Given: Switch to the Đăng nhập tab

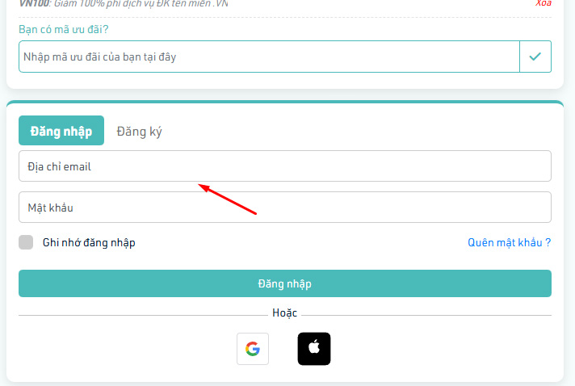Looking at the screenshot, I should (61, 131).
